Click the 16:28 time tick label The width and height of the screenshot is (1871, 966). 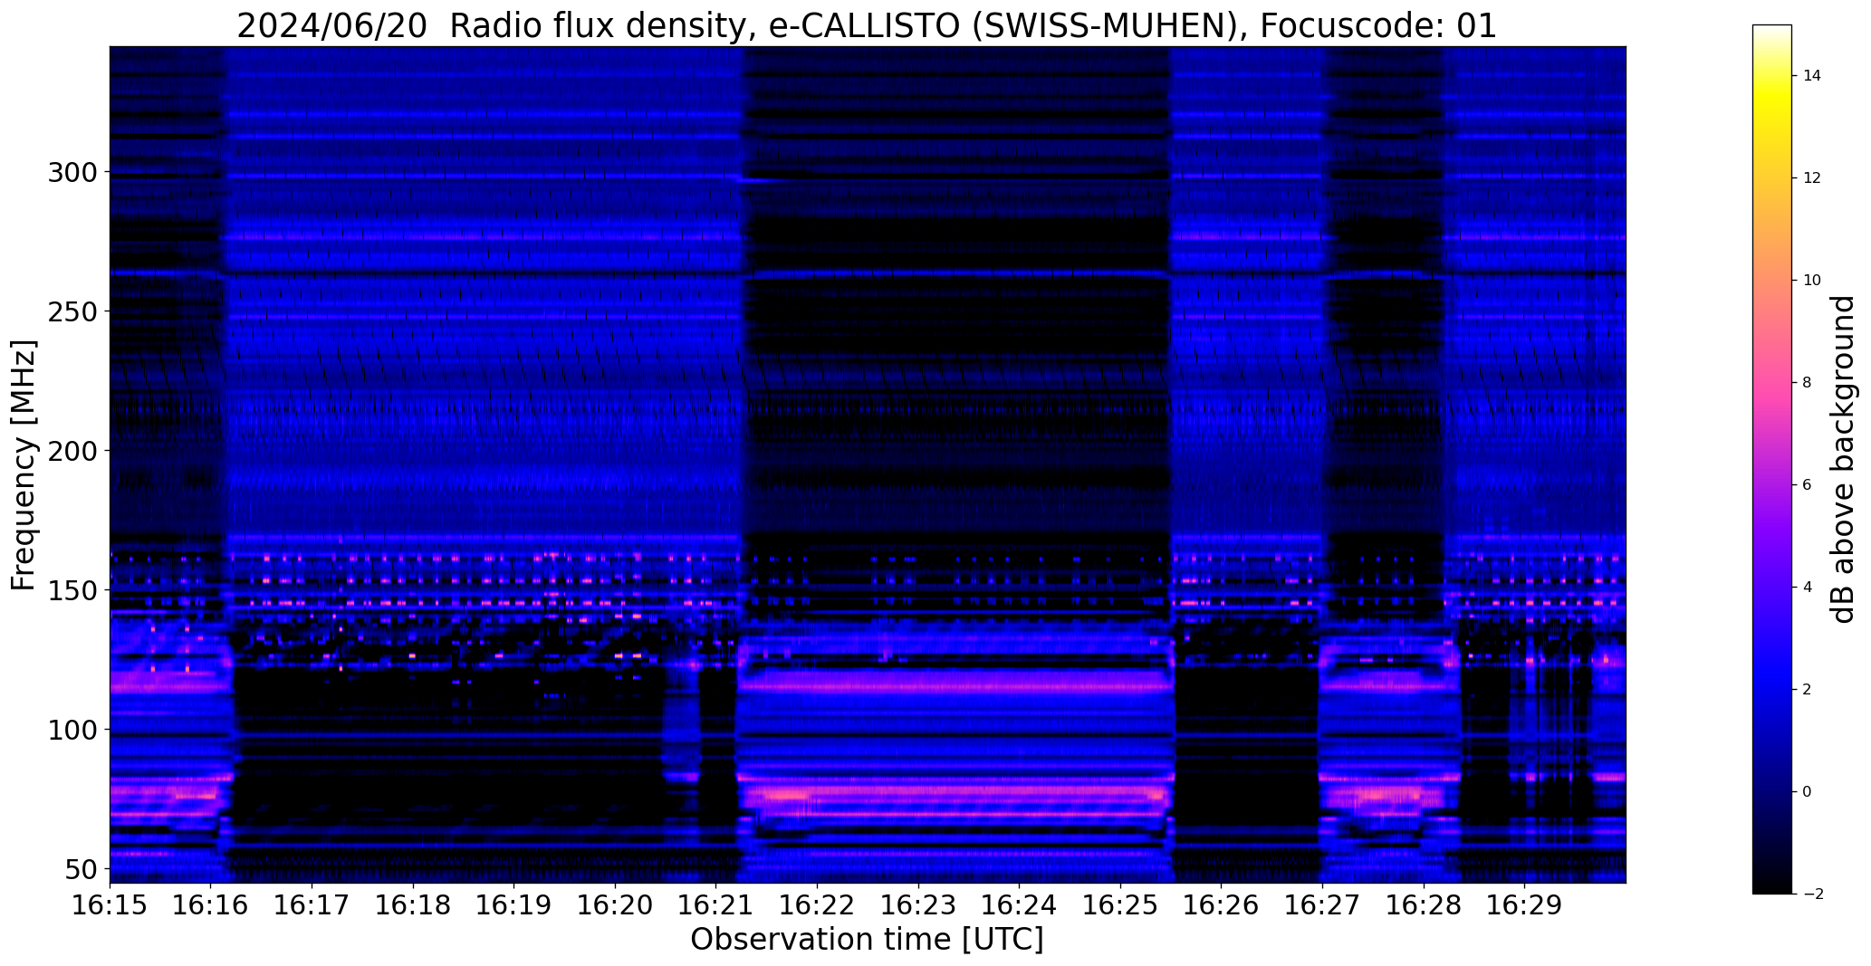[1423, 905]
